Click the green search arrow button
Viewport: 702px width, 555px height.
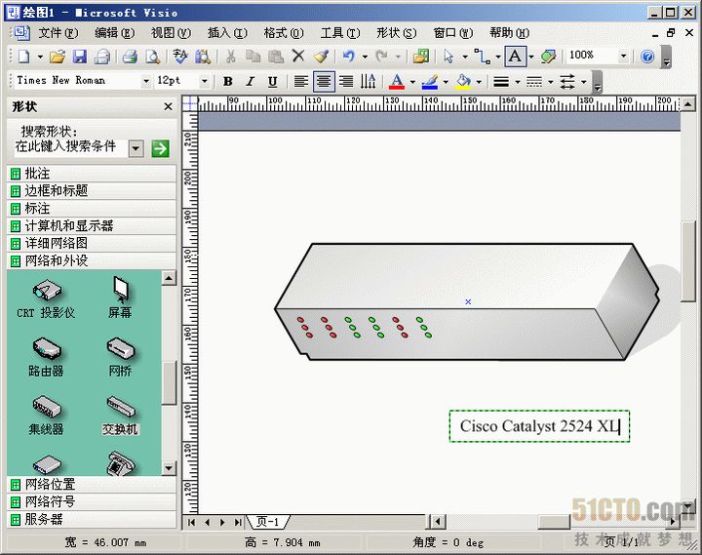point(160,148)
